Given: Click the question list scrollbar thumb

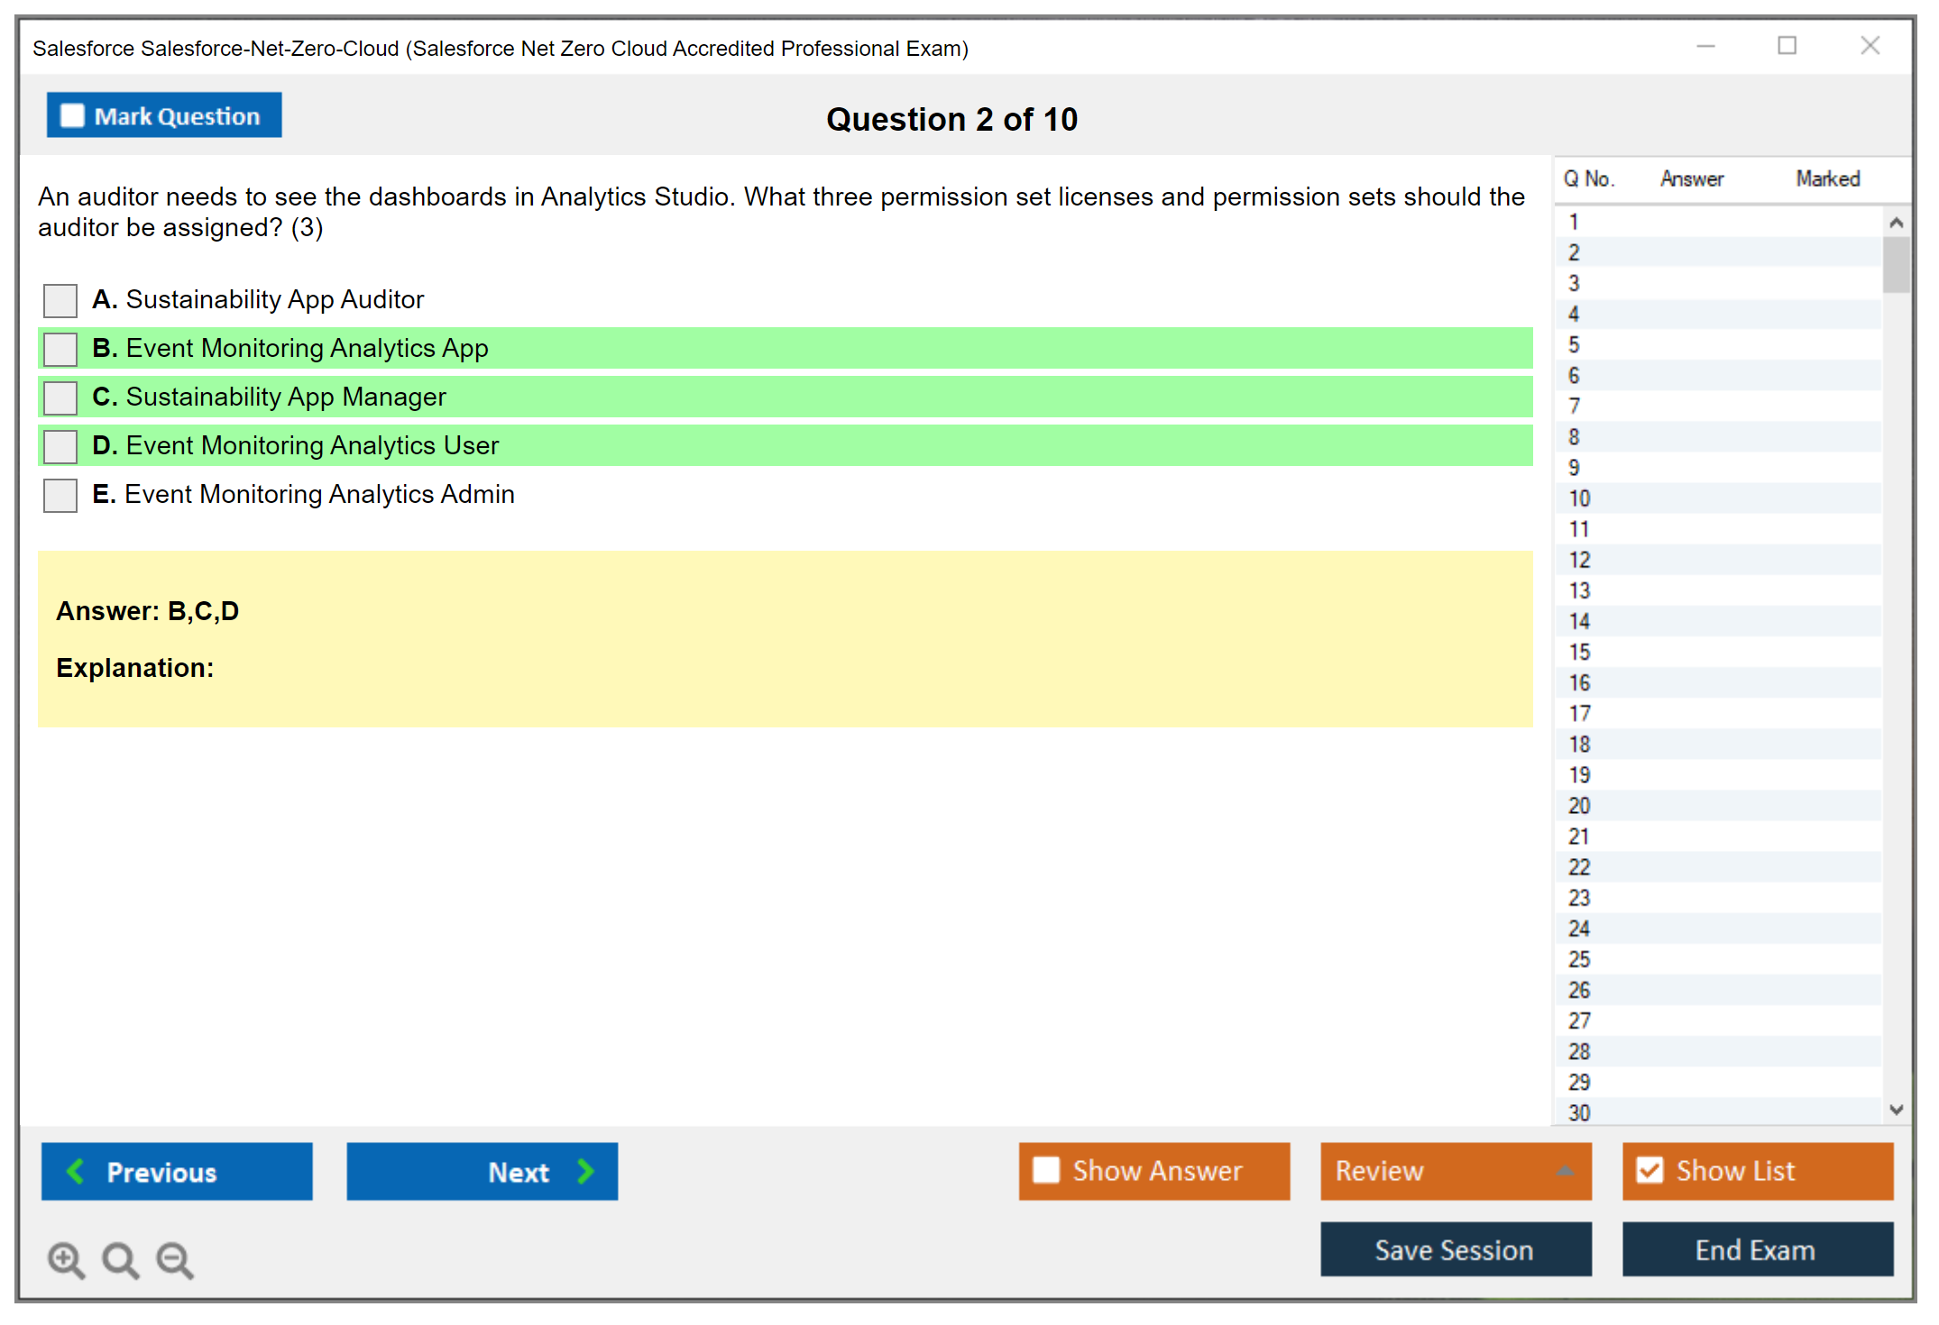Looking at the screenshot, I should pos(1896,264).
